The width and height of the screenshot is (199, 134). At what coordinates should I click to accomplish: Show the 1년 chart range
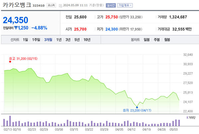pos(59,40)
